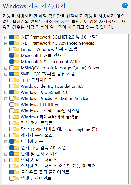
Task: Select 'Windows PowerShell 2.0' label
Action: click(44, 92)
